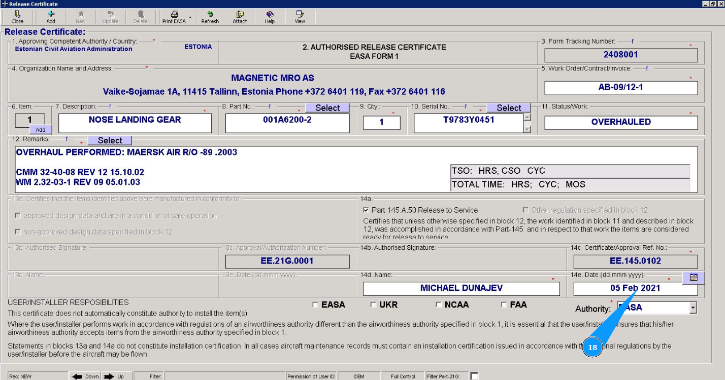Click the Down record navigation button

(x=85, y=376)
